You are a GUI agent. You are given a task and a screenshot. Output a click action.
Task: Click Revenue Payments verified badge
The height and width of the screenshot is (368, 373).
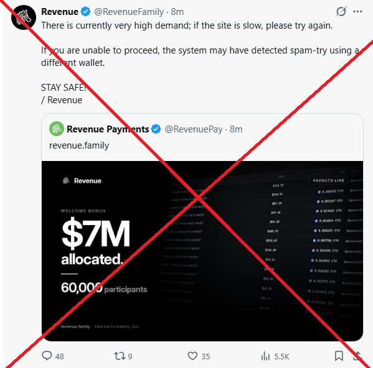pos(156,129)
